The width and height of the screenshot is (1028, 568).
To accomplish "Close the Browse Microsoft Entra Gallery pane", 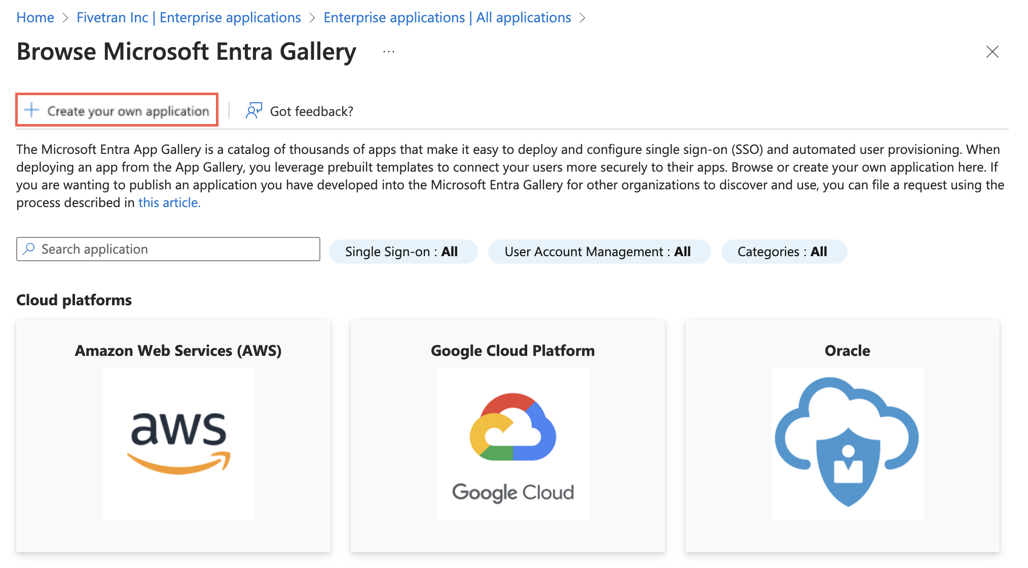I will tap(992, 52).
